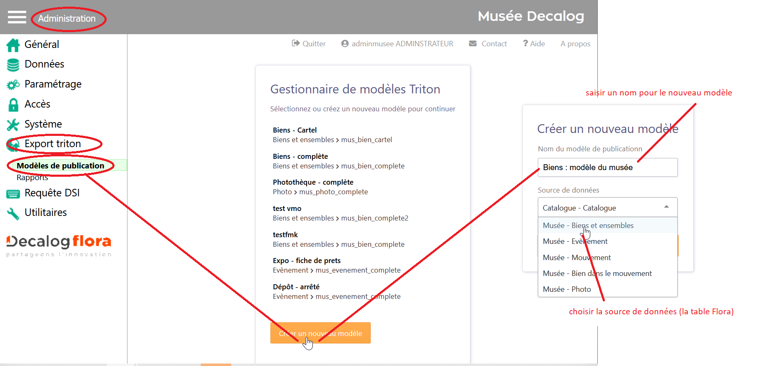Click the Général home icon

point(13,45)
